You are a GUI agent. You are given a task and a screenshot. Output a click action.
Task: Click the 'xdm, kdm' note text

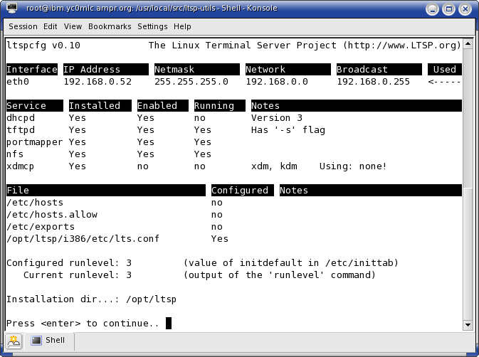click(x=274, y=166)
